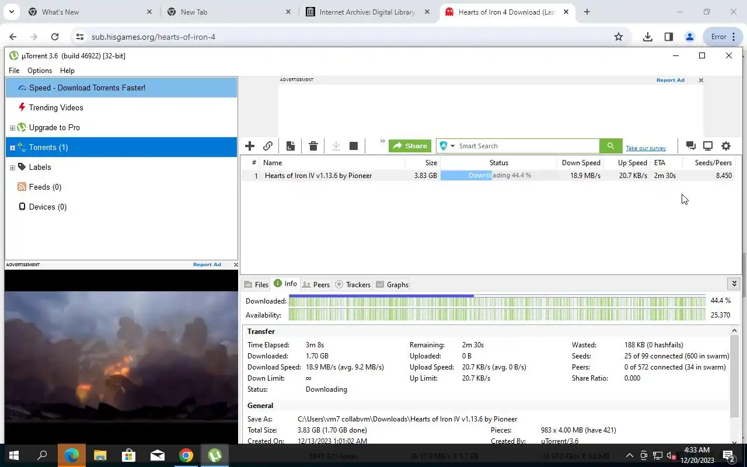This screenshot has width=747, height=467.
Task: Click the Remote monitor toolbar icon
Action: [x=708, y=146]
